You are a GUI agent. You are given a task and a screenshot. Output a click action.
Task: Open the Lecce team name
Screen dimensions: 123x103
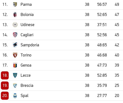[26, 75]
